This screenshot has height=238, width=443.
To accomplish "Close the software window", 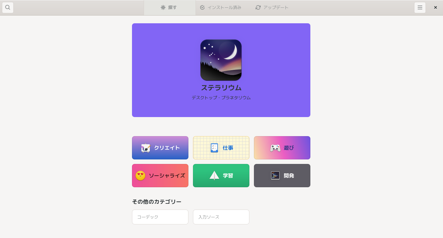I will click(436, 7).
